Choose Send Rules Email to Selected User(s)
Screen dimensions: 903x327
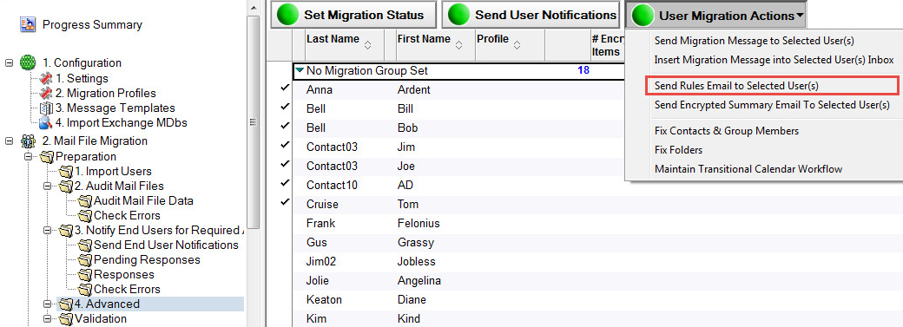coord(736,86)
